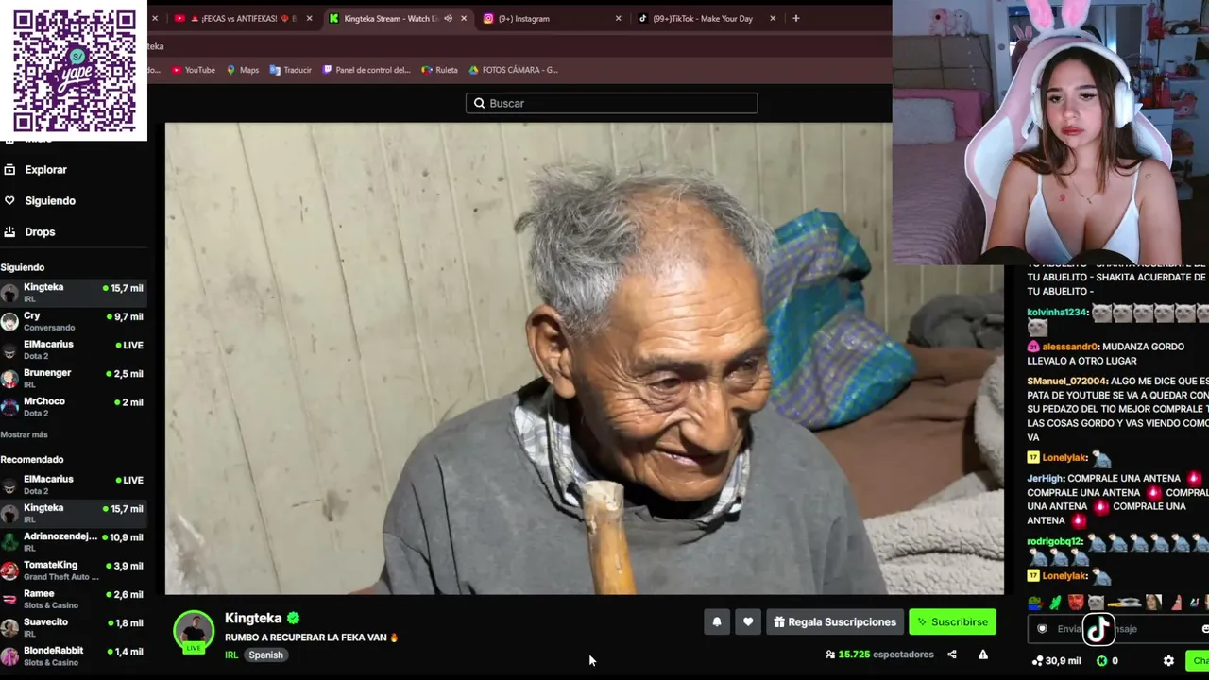Click Regala Suscripciones button
Viewport: 1209px width, 680px height.
pos(835,621)
